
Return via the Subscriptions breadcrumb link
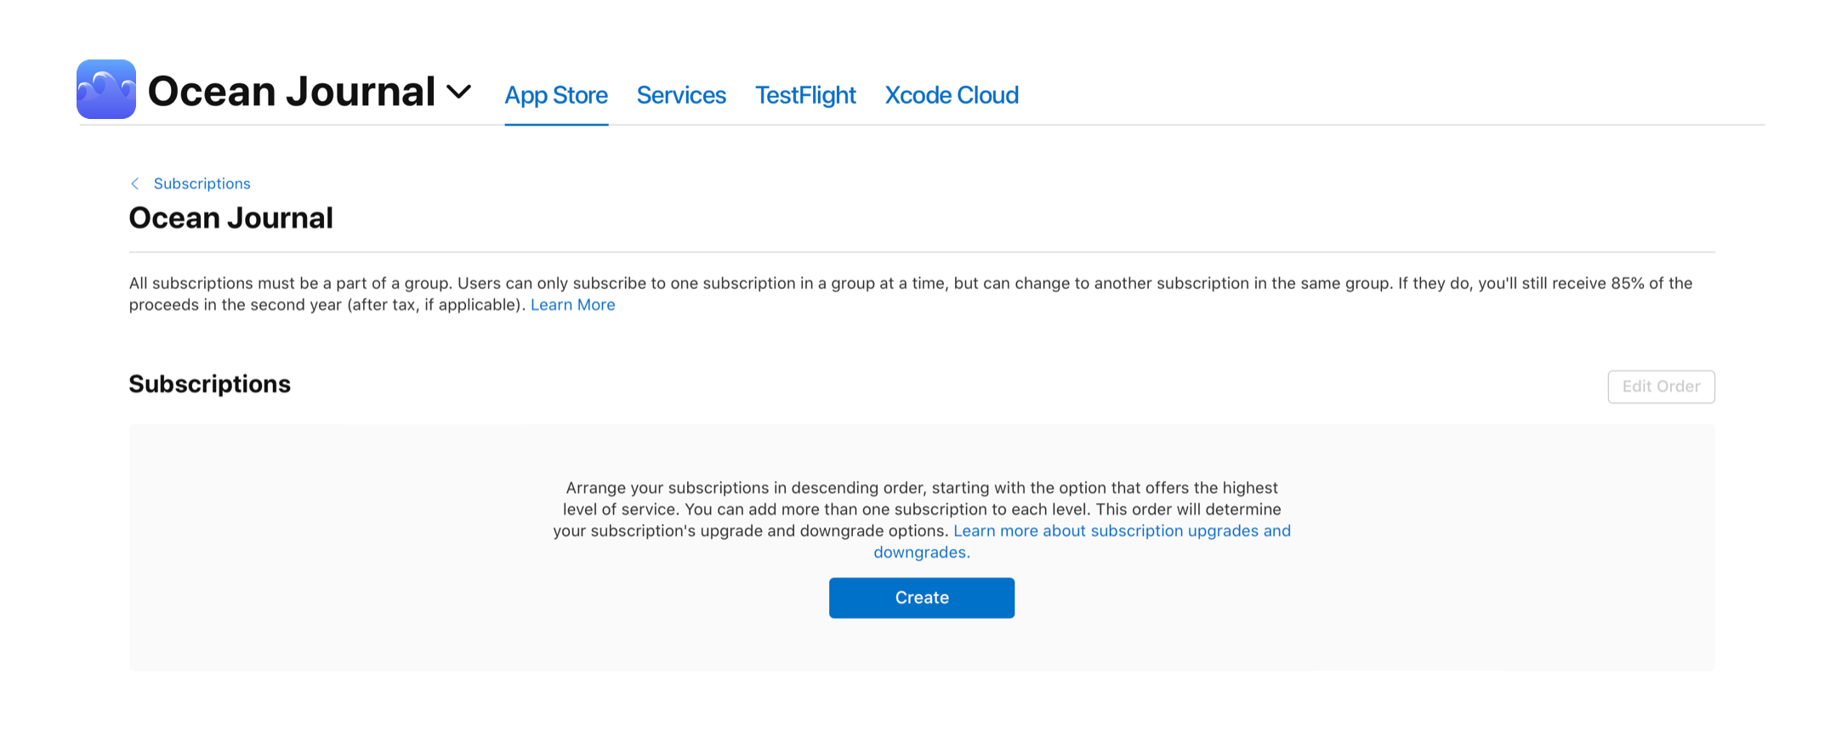coord(202,184)
